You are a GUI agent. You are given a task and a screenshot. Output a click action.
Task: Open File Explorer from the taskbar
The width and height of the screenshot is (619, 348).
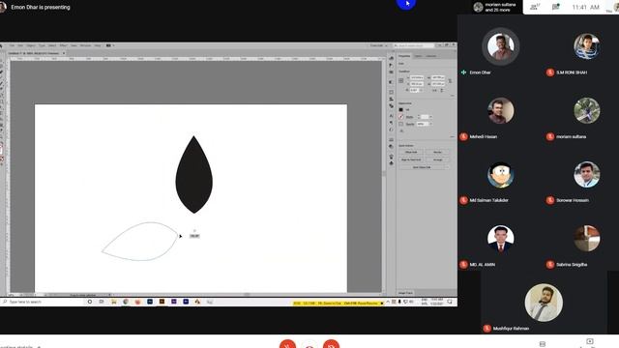coord(114,302)
